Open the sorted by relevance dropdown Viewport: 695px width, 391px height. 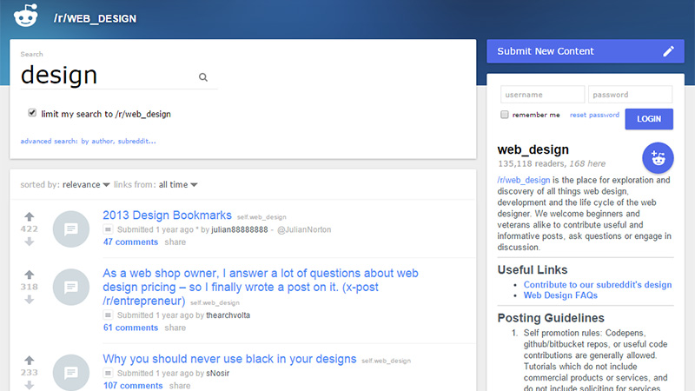click(85, 184)
